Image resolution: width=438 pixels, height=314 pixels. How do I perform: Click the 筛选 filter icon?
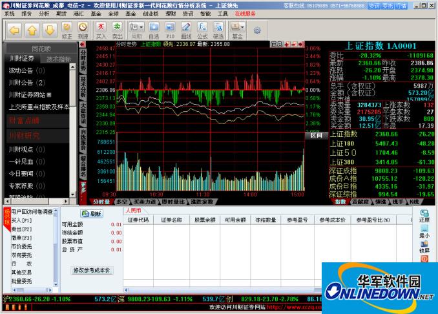(x=218, y=30)
